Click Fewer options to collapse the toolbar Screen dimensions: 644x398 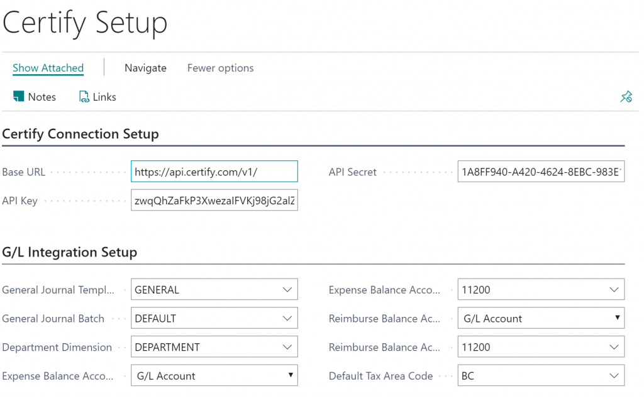point(220,67)
